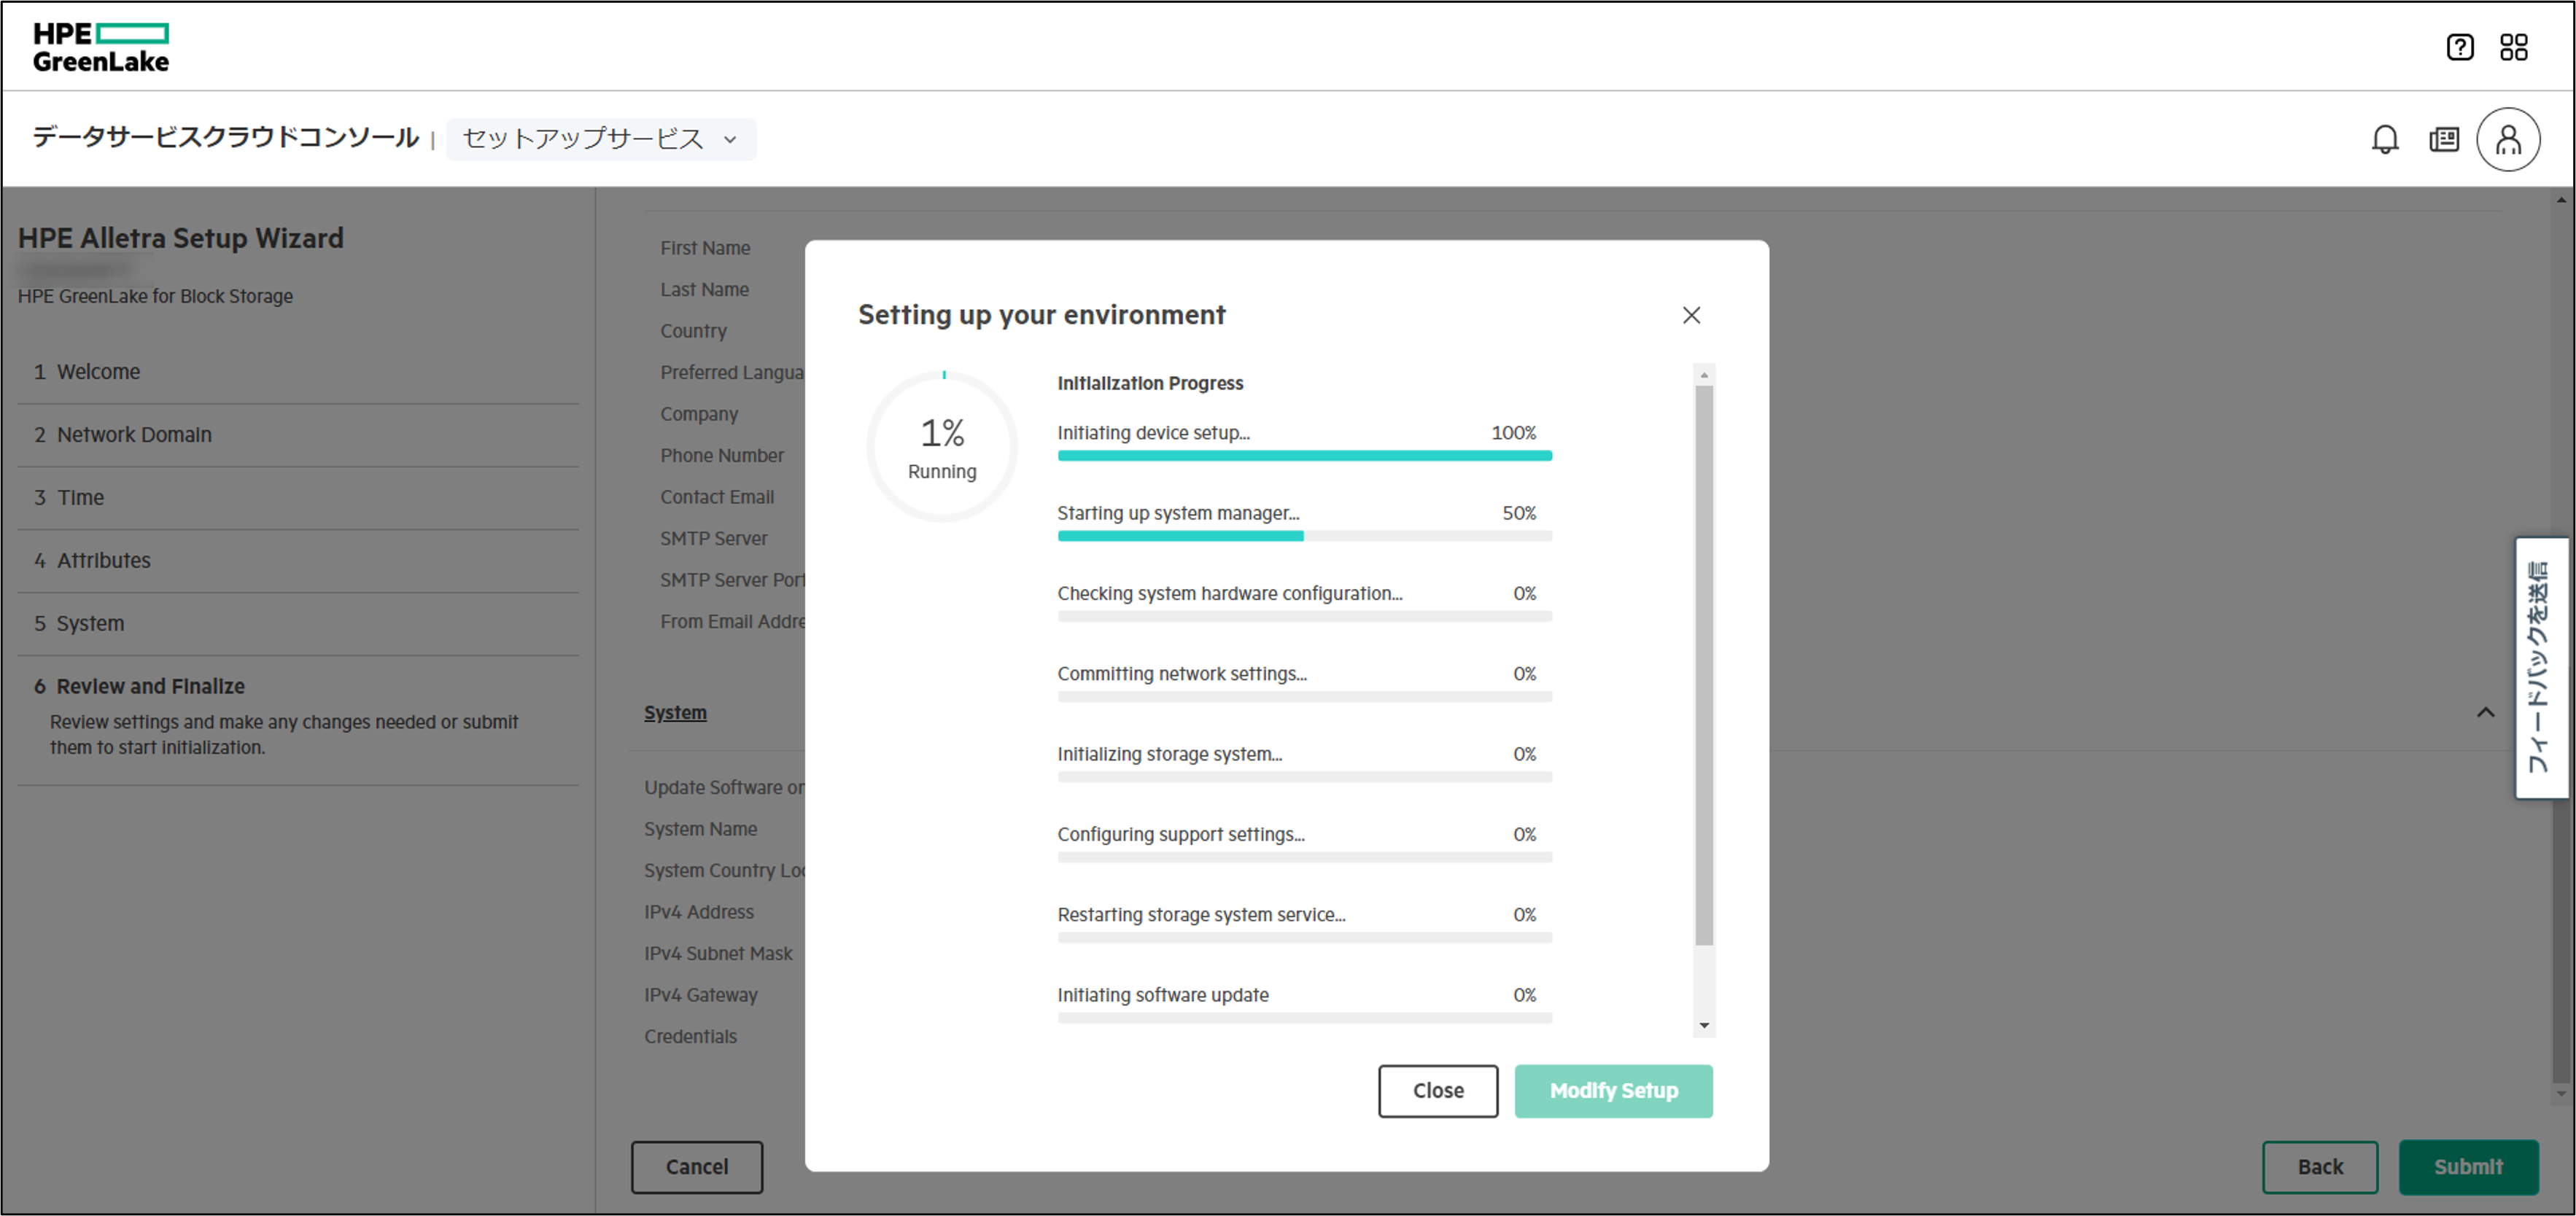Click the HPE Alletra Setup Wizard title
The height and width of the screenshot is (1216, 2576).
[180, 238]
